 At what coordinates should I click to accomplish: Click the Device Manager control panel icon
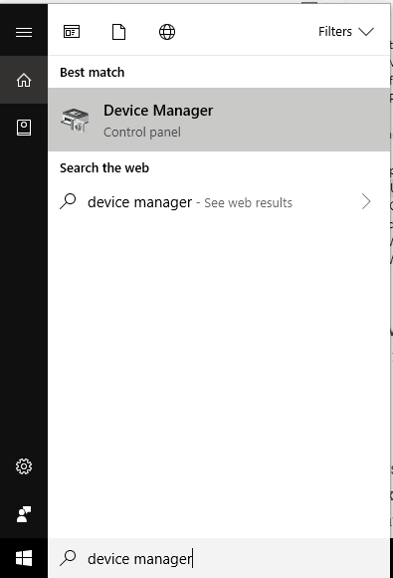coord(75,121)
